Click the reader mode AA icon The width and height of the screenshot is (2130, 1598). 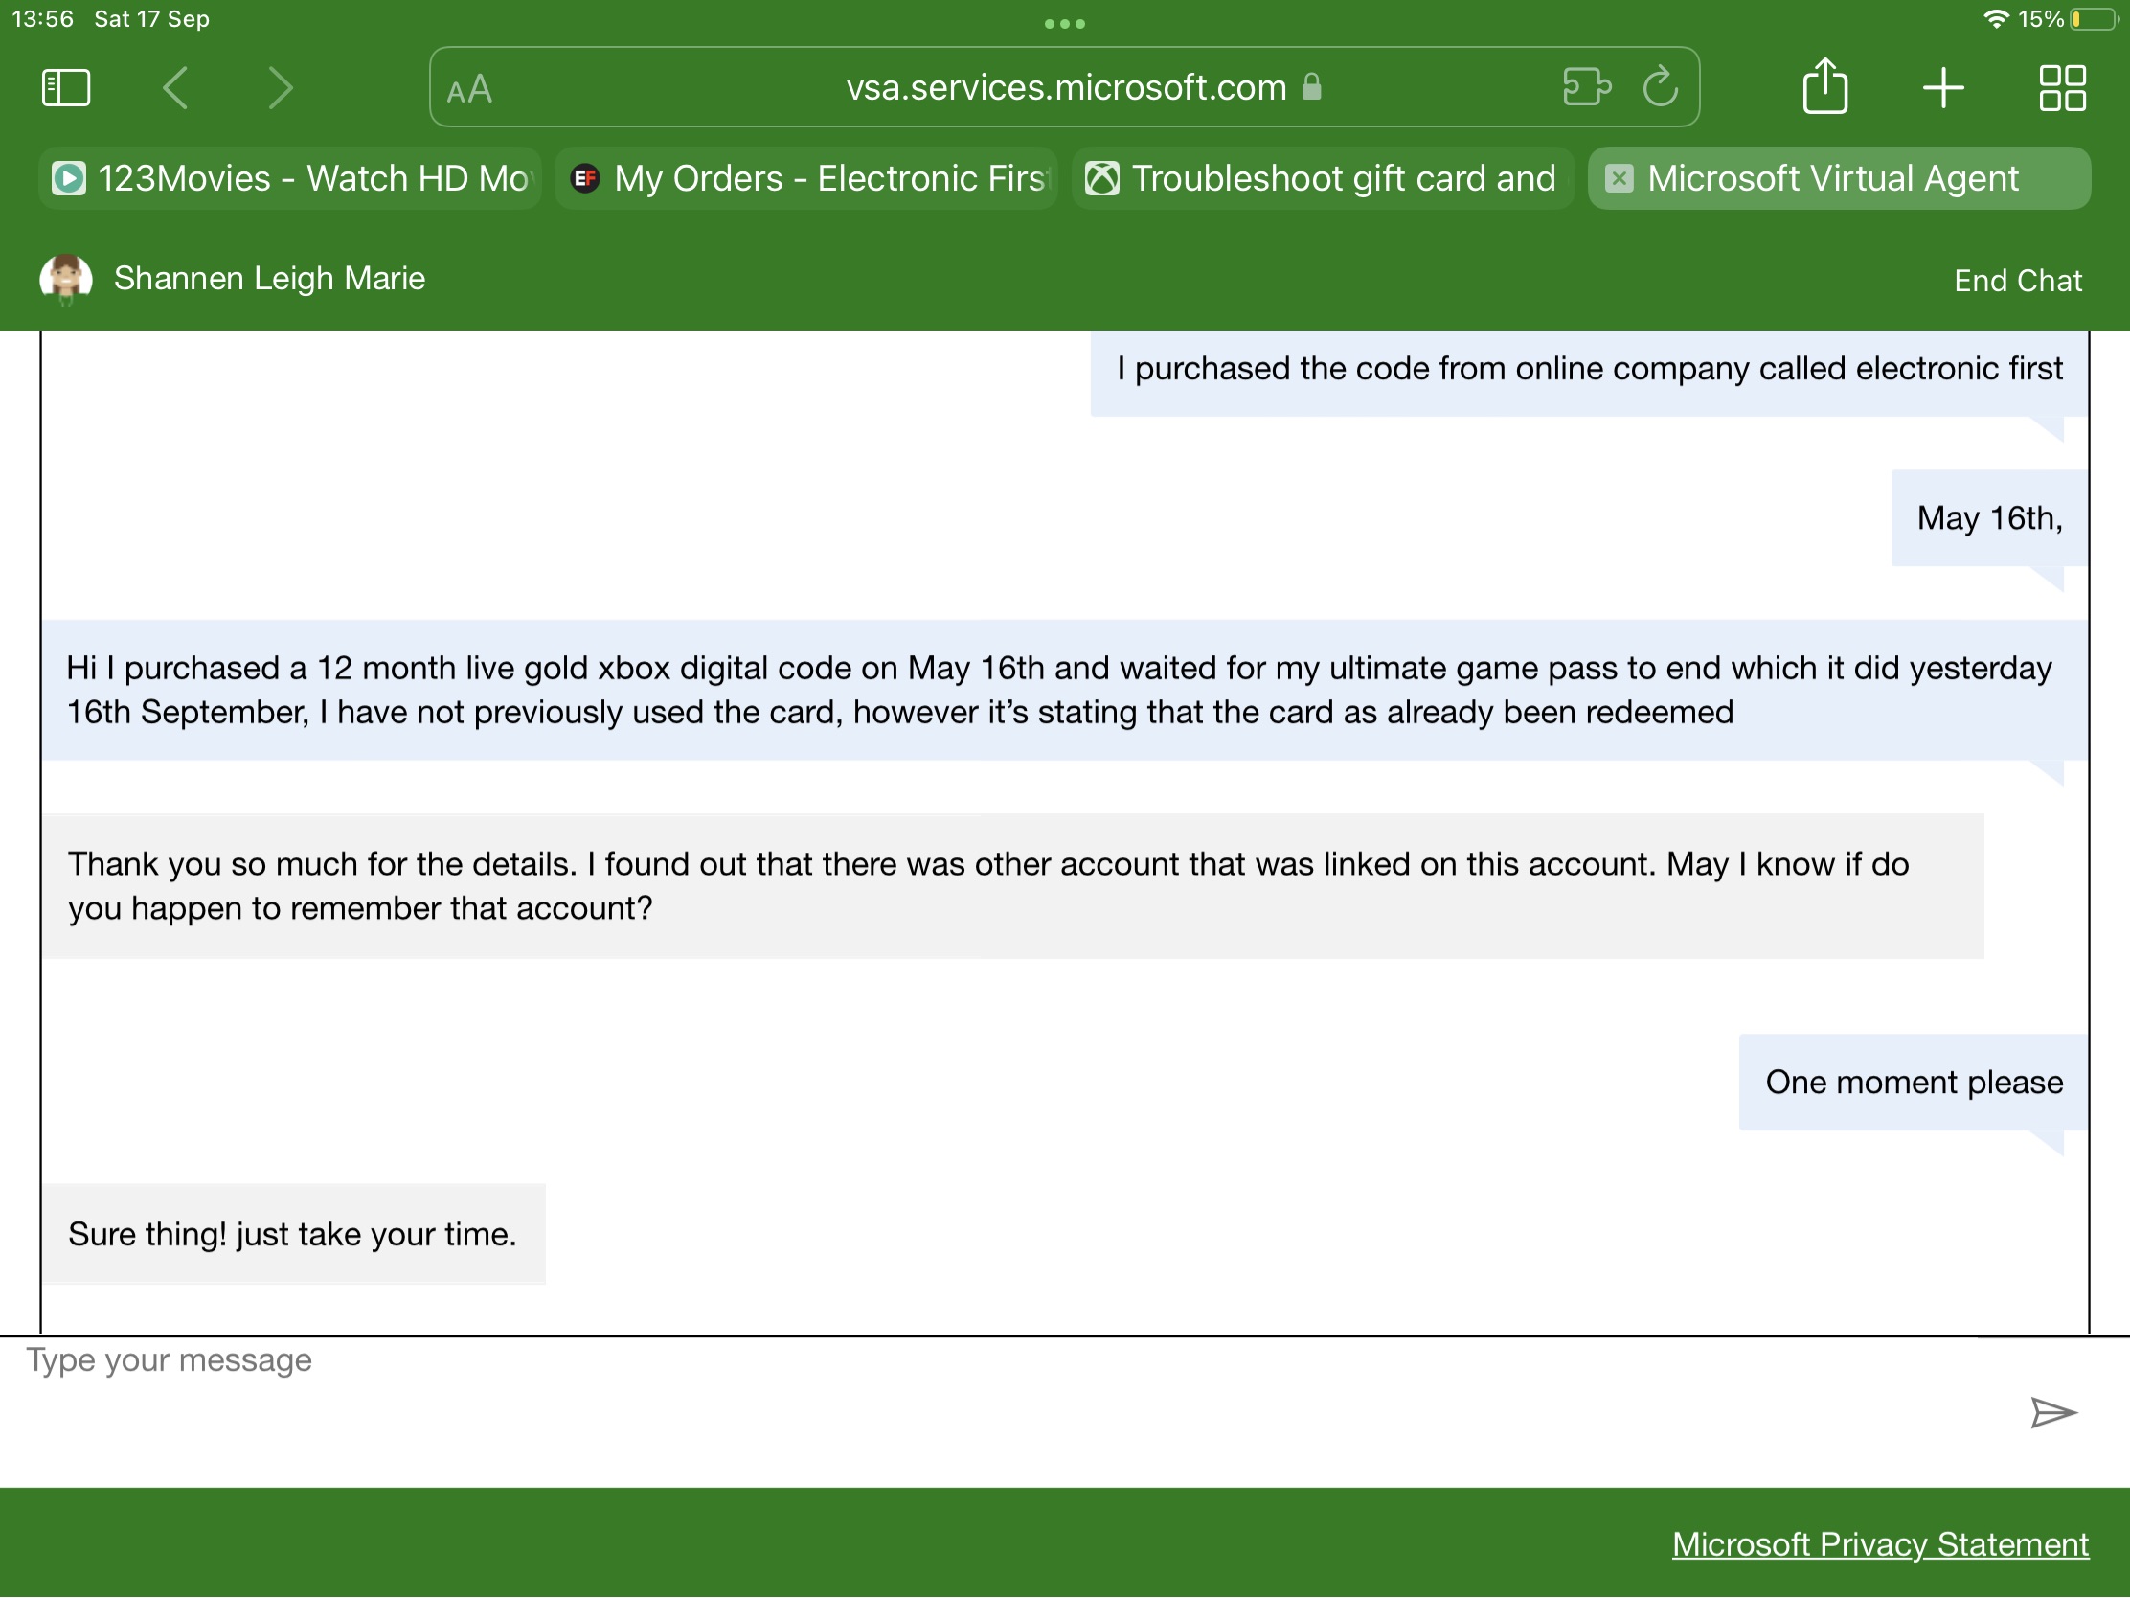point(475,87)
